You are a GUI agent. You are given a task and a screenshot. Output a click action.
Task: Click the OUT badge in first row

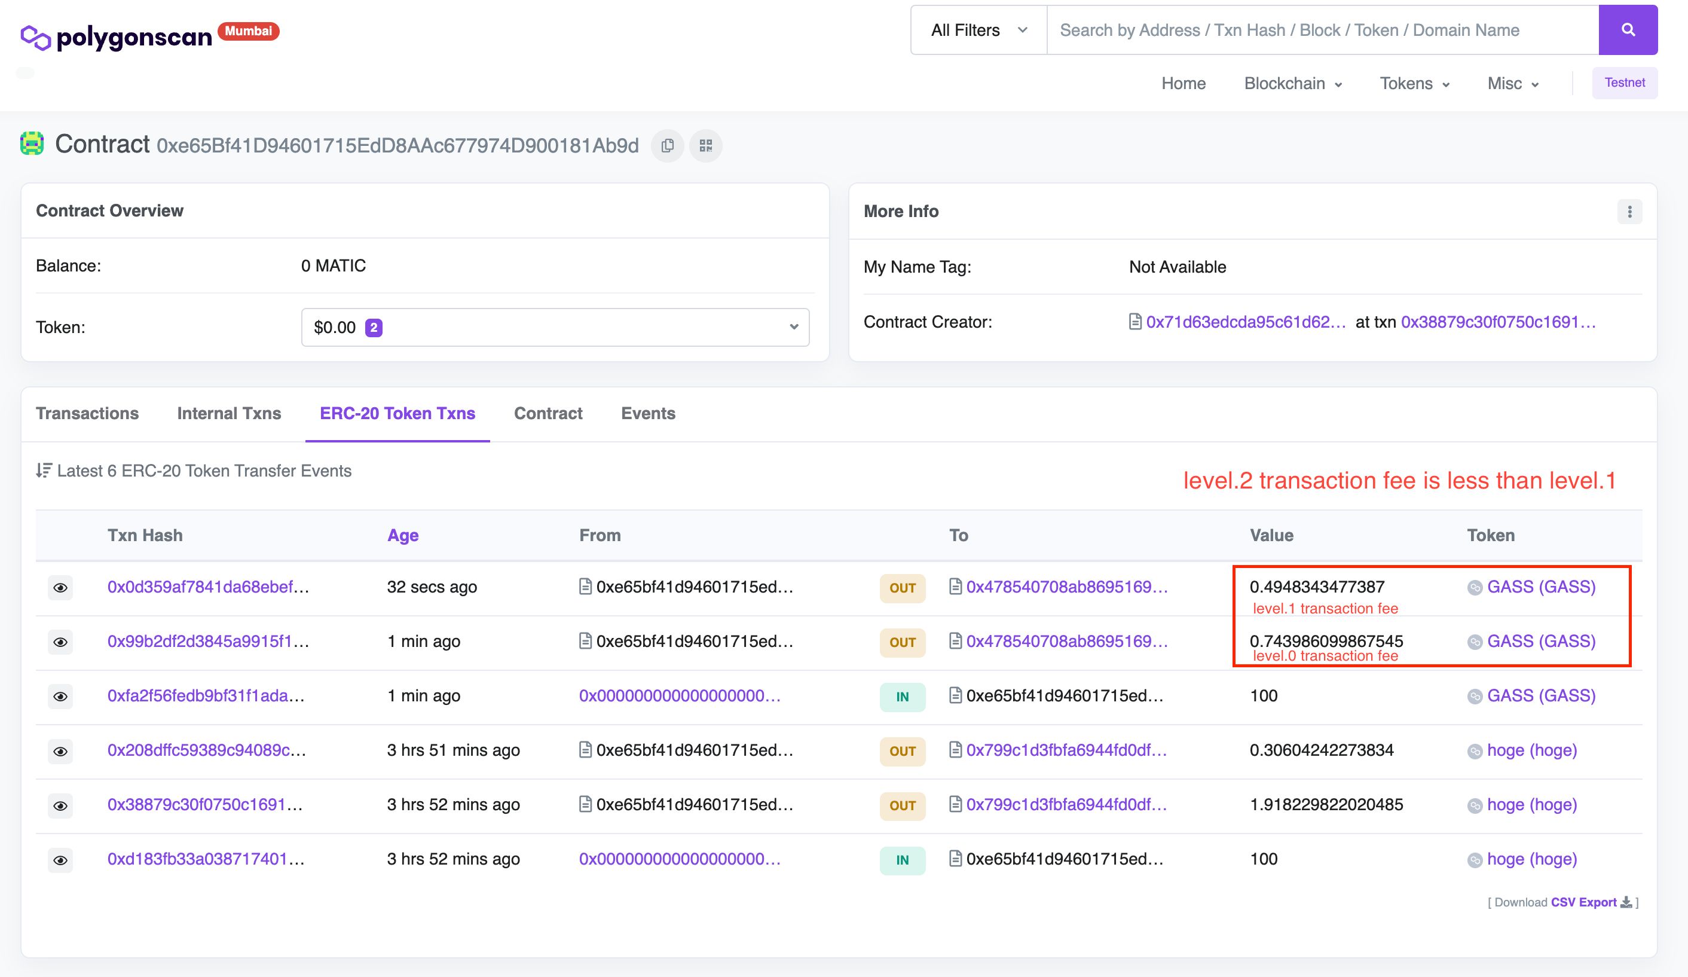902,588
